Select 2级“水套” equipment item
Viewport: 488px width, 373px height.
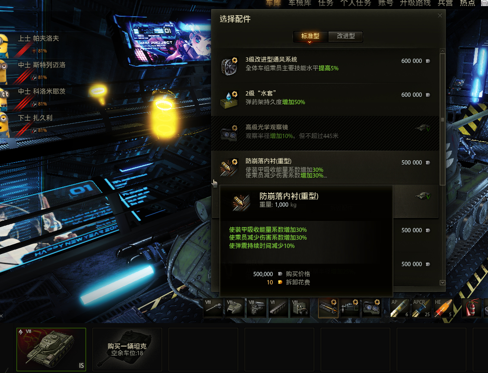click(325, 99)
